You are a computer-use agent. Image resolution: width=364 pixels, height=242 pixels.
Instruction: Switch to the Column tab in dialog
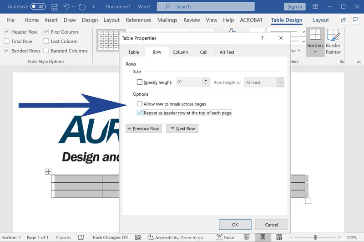point(180,52)
